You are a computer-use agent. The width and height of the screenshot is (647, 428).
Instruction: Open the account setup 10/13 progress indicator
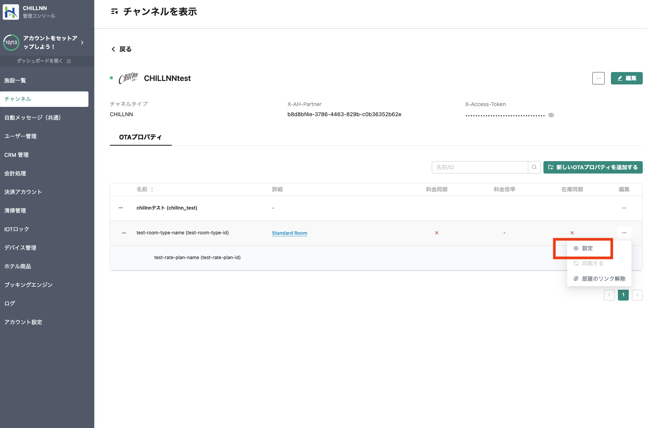[11, 43]
